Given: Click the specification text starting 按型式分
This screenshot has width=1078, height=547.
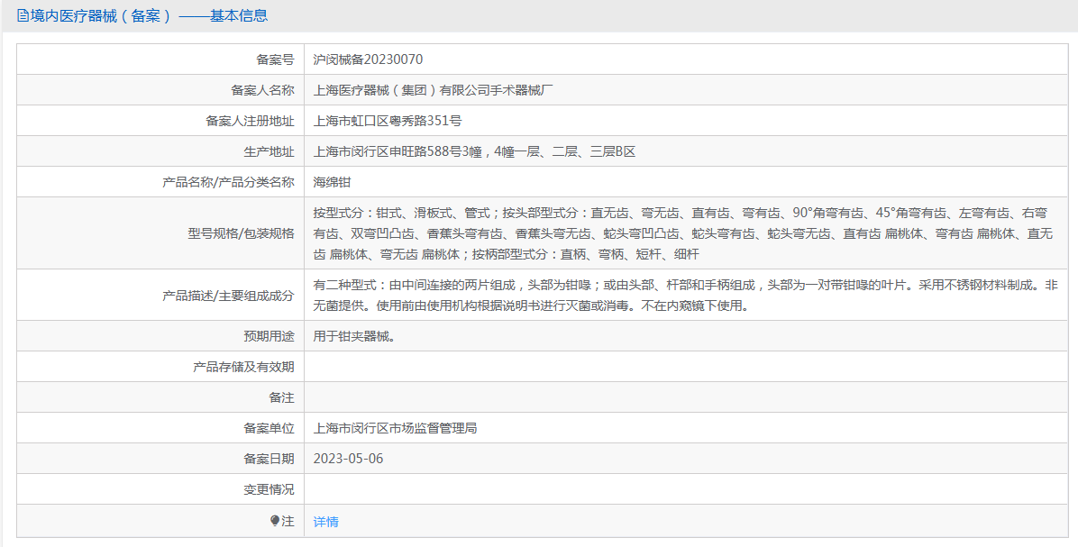Looking at the screenshot, I should click(x=683, y=233).
